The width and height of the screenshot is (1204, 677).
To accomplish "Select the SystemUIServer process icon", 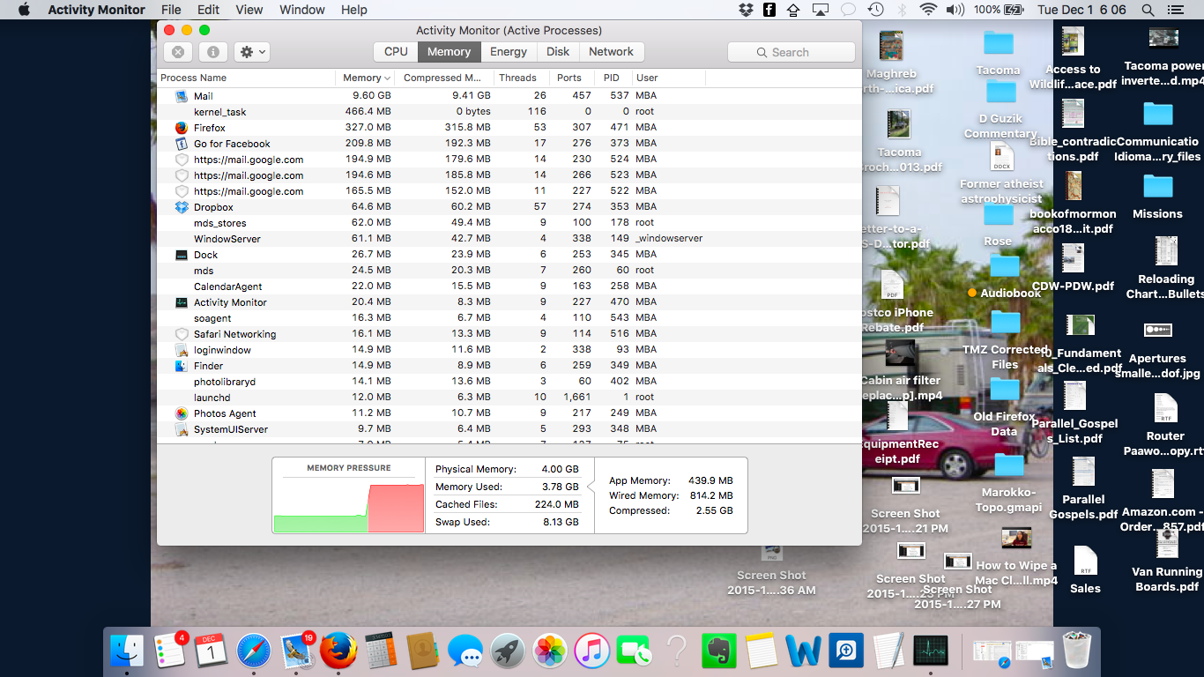I will click(182, 429).
